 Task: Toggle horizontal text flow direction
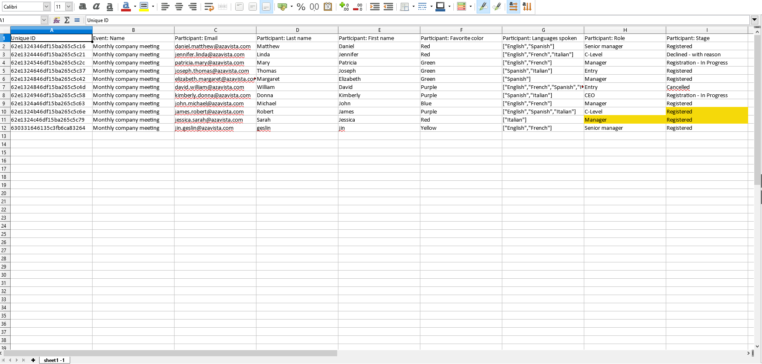pyautogui.click(x=513, y=7)
